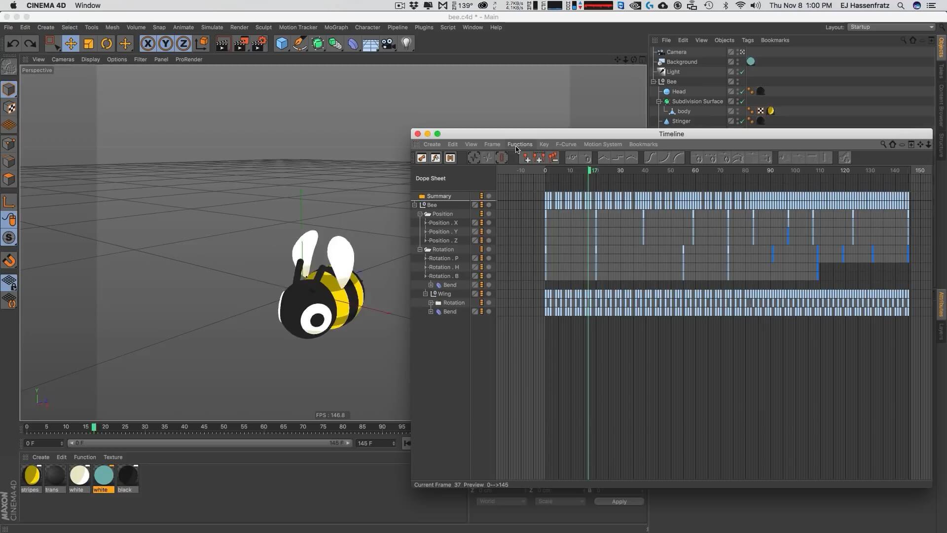Select the stripes material swatch

pos(31,476)
